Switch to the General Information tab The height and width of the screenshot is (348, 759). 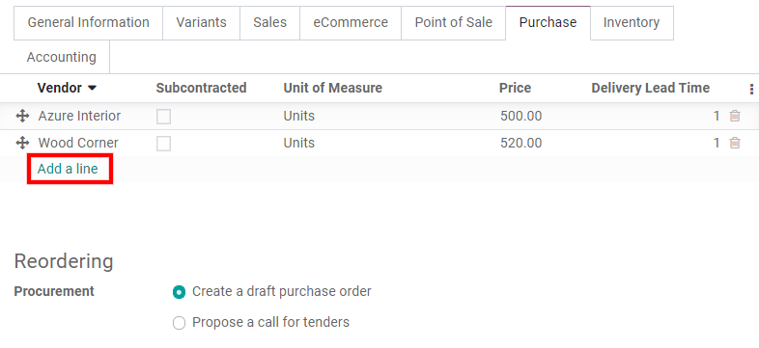coord(88,23)
